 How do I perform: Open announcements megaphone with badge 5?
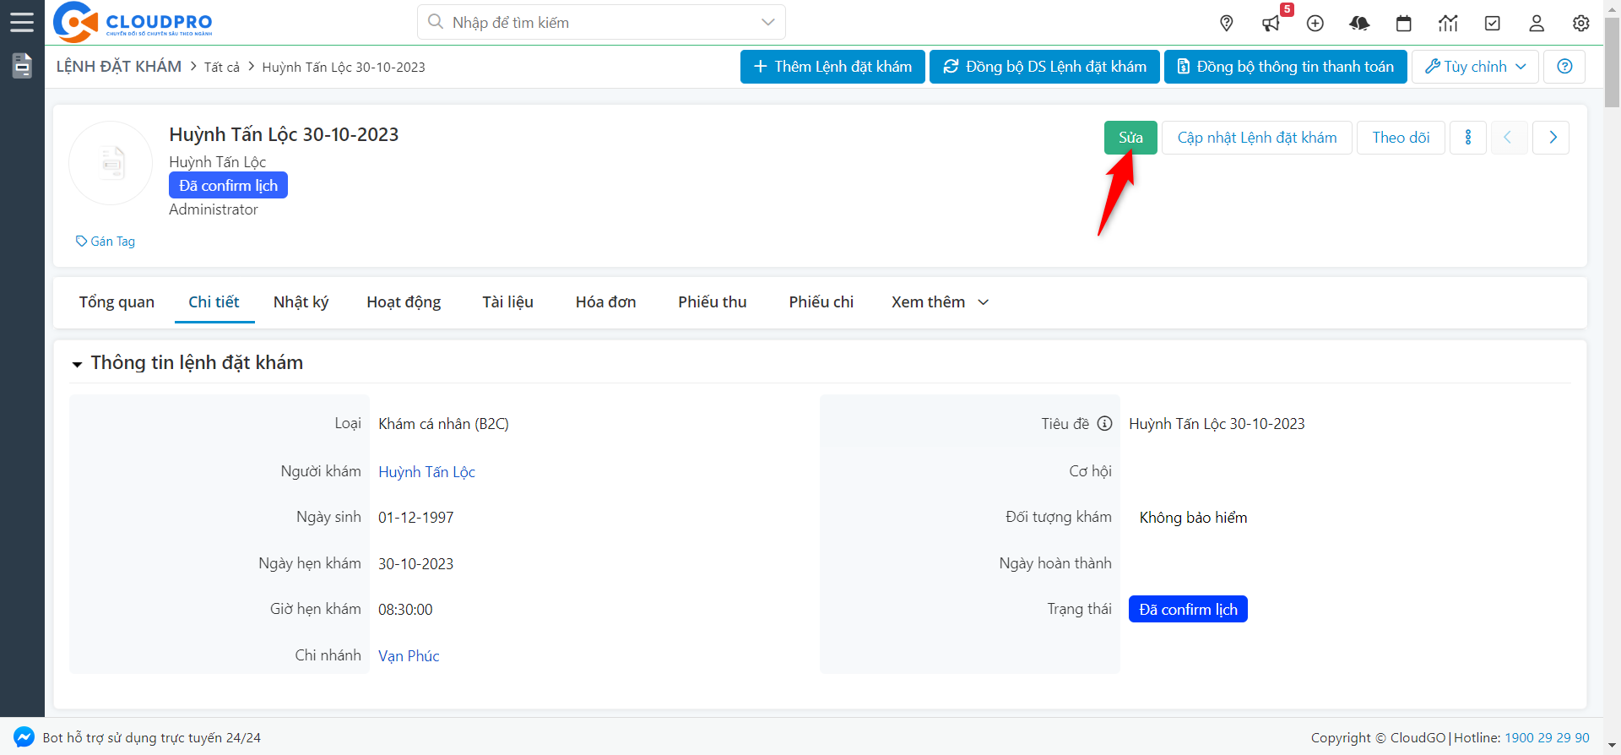tap(1271, 24)
